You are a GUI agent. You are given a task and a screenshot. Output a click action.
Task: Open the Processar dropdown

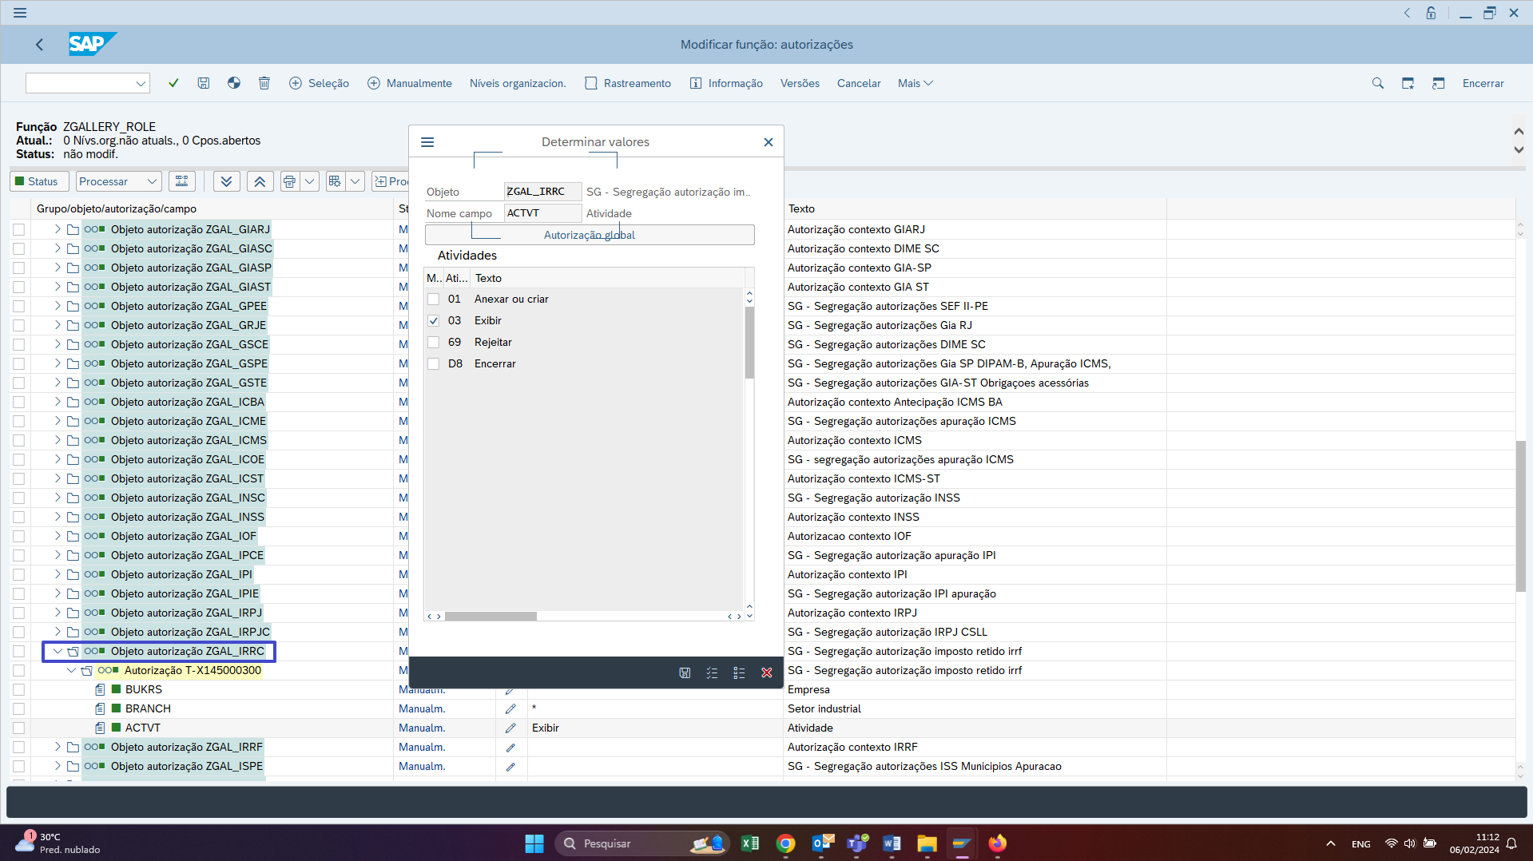click(152, 181)
